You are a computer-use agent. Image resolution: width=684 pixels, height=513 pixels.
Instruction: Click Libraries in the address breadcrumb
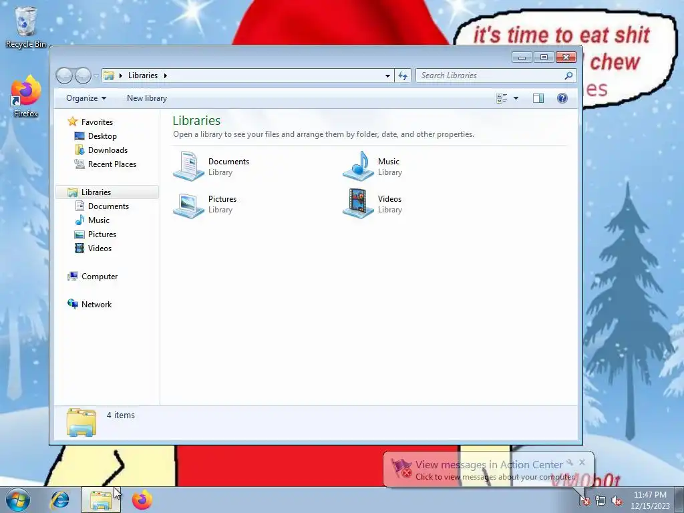coord(143,75)
